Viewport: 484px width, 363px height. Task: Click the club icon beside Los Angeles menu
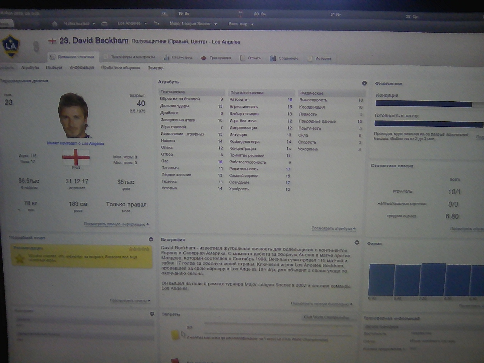click(104, 23)
